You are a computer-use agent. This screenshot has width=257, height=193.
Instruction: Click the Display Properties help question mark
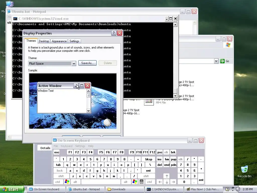(x=114, y=33)
